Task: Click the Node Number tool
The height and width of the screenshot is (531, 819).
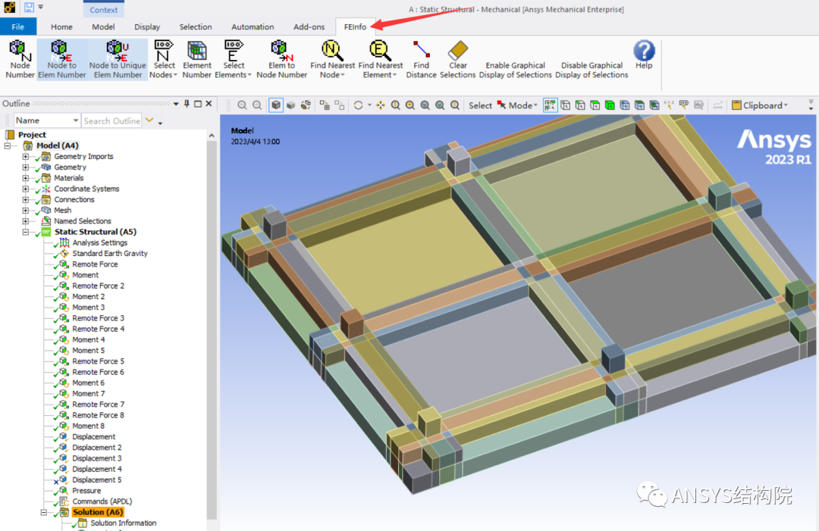Action: 20,60
